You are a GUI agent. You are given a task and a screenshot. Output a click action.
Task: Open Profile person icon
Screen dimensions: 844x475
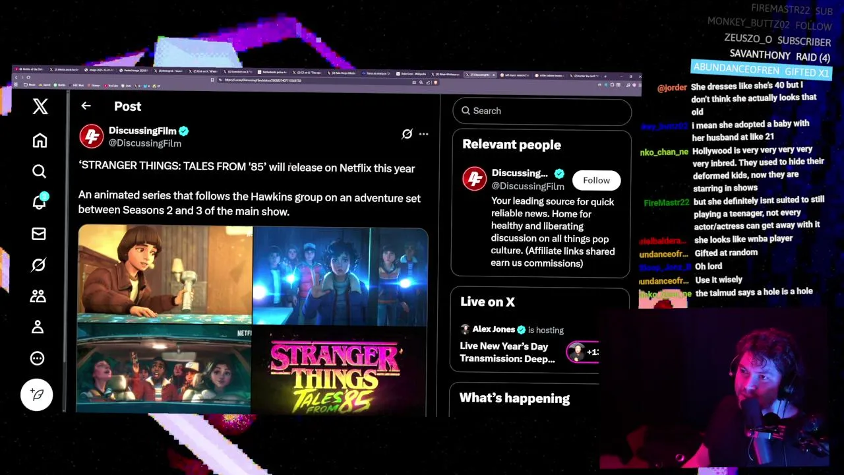(x=38, y=327)
